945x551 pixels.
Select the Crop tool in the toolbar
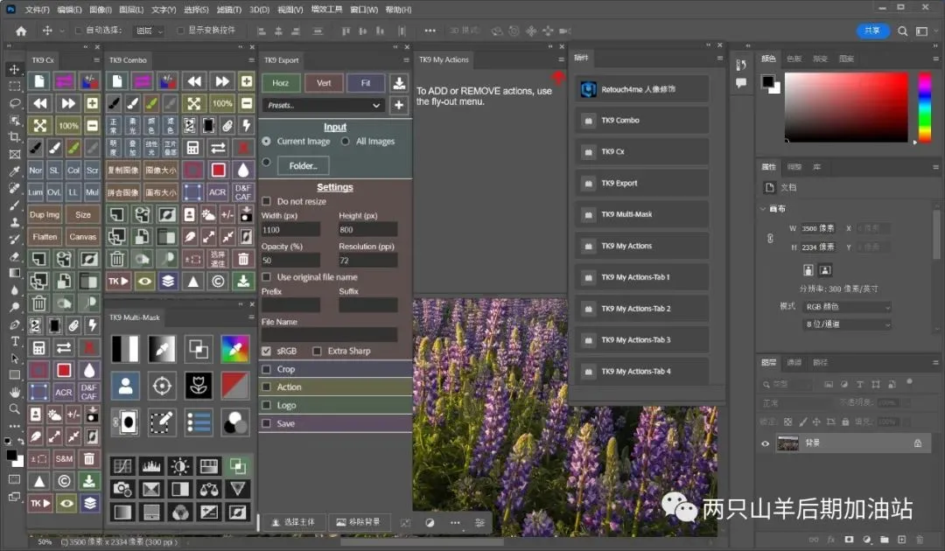[x=15, y=137]
